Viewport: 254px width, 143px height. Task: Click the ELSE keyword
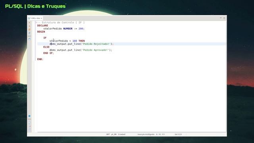coord(46,47)
